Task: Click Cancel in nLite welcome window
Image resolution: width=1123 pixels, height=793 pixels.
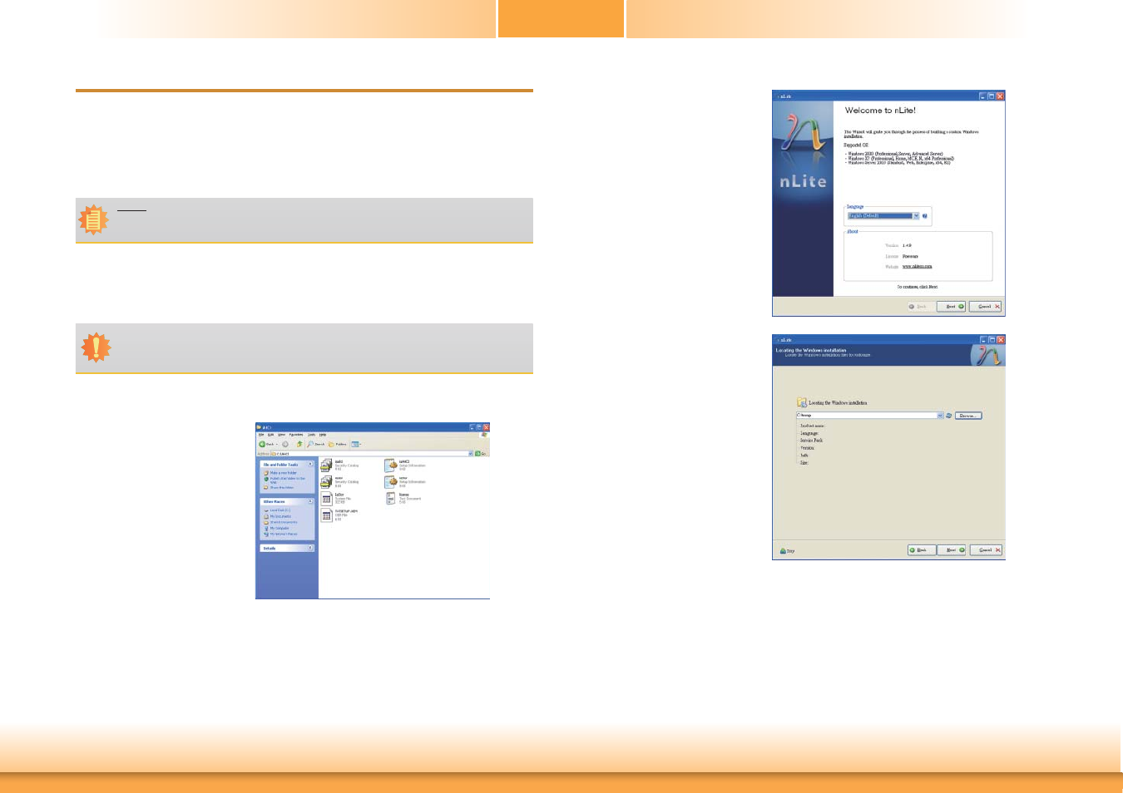Action: pos(986,307)
